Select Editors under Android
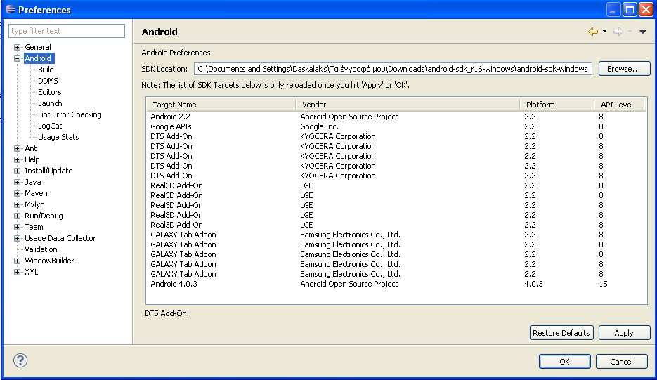The height and width of the screenshot is (380, 657). [49, 92]
